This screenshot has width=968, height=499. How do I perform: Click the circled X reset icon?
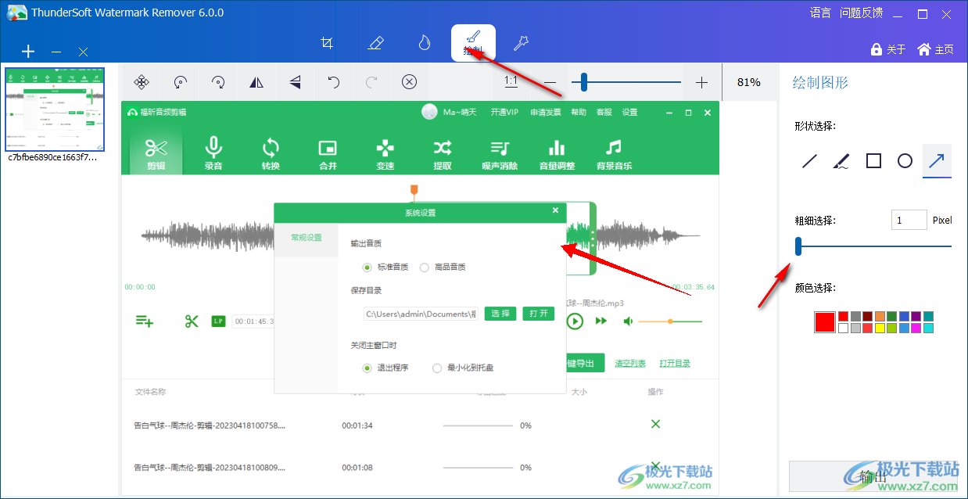pyautogui.click(x=410, y=82)
